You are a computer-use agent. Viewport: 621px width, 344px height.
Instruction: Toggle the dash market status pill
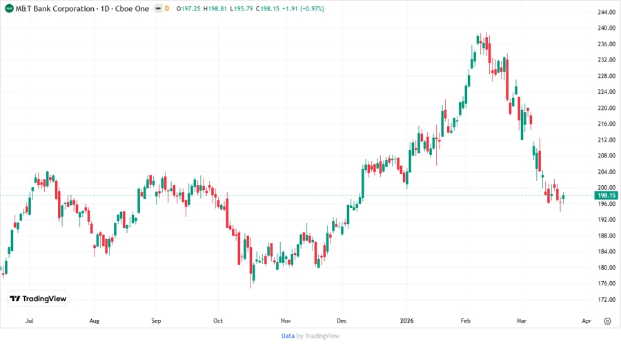pyautogui.click(x=158, y=8)
